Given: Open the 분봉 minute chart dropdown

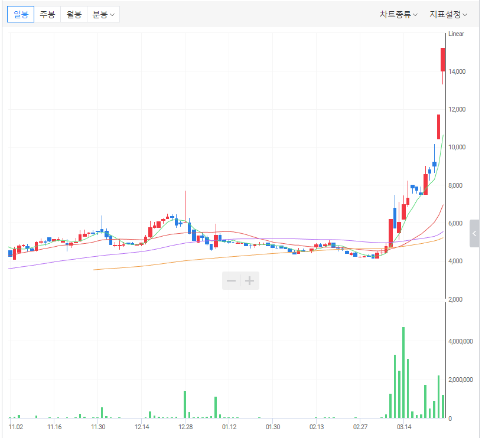Looking at the screenshot, I should pyautogui.click(x=103, y=14).
